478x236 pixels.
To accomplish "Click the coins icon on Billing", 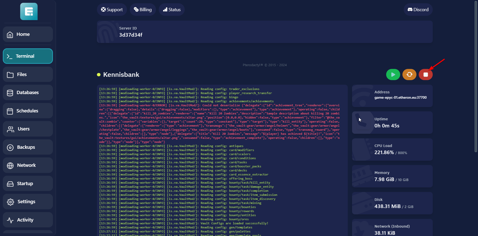I will coord(136,9).
